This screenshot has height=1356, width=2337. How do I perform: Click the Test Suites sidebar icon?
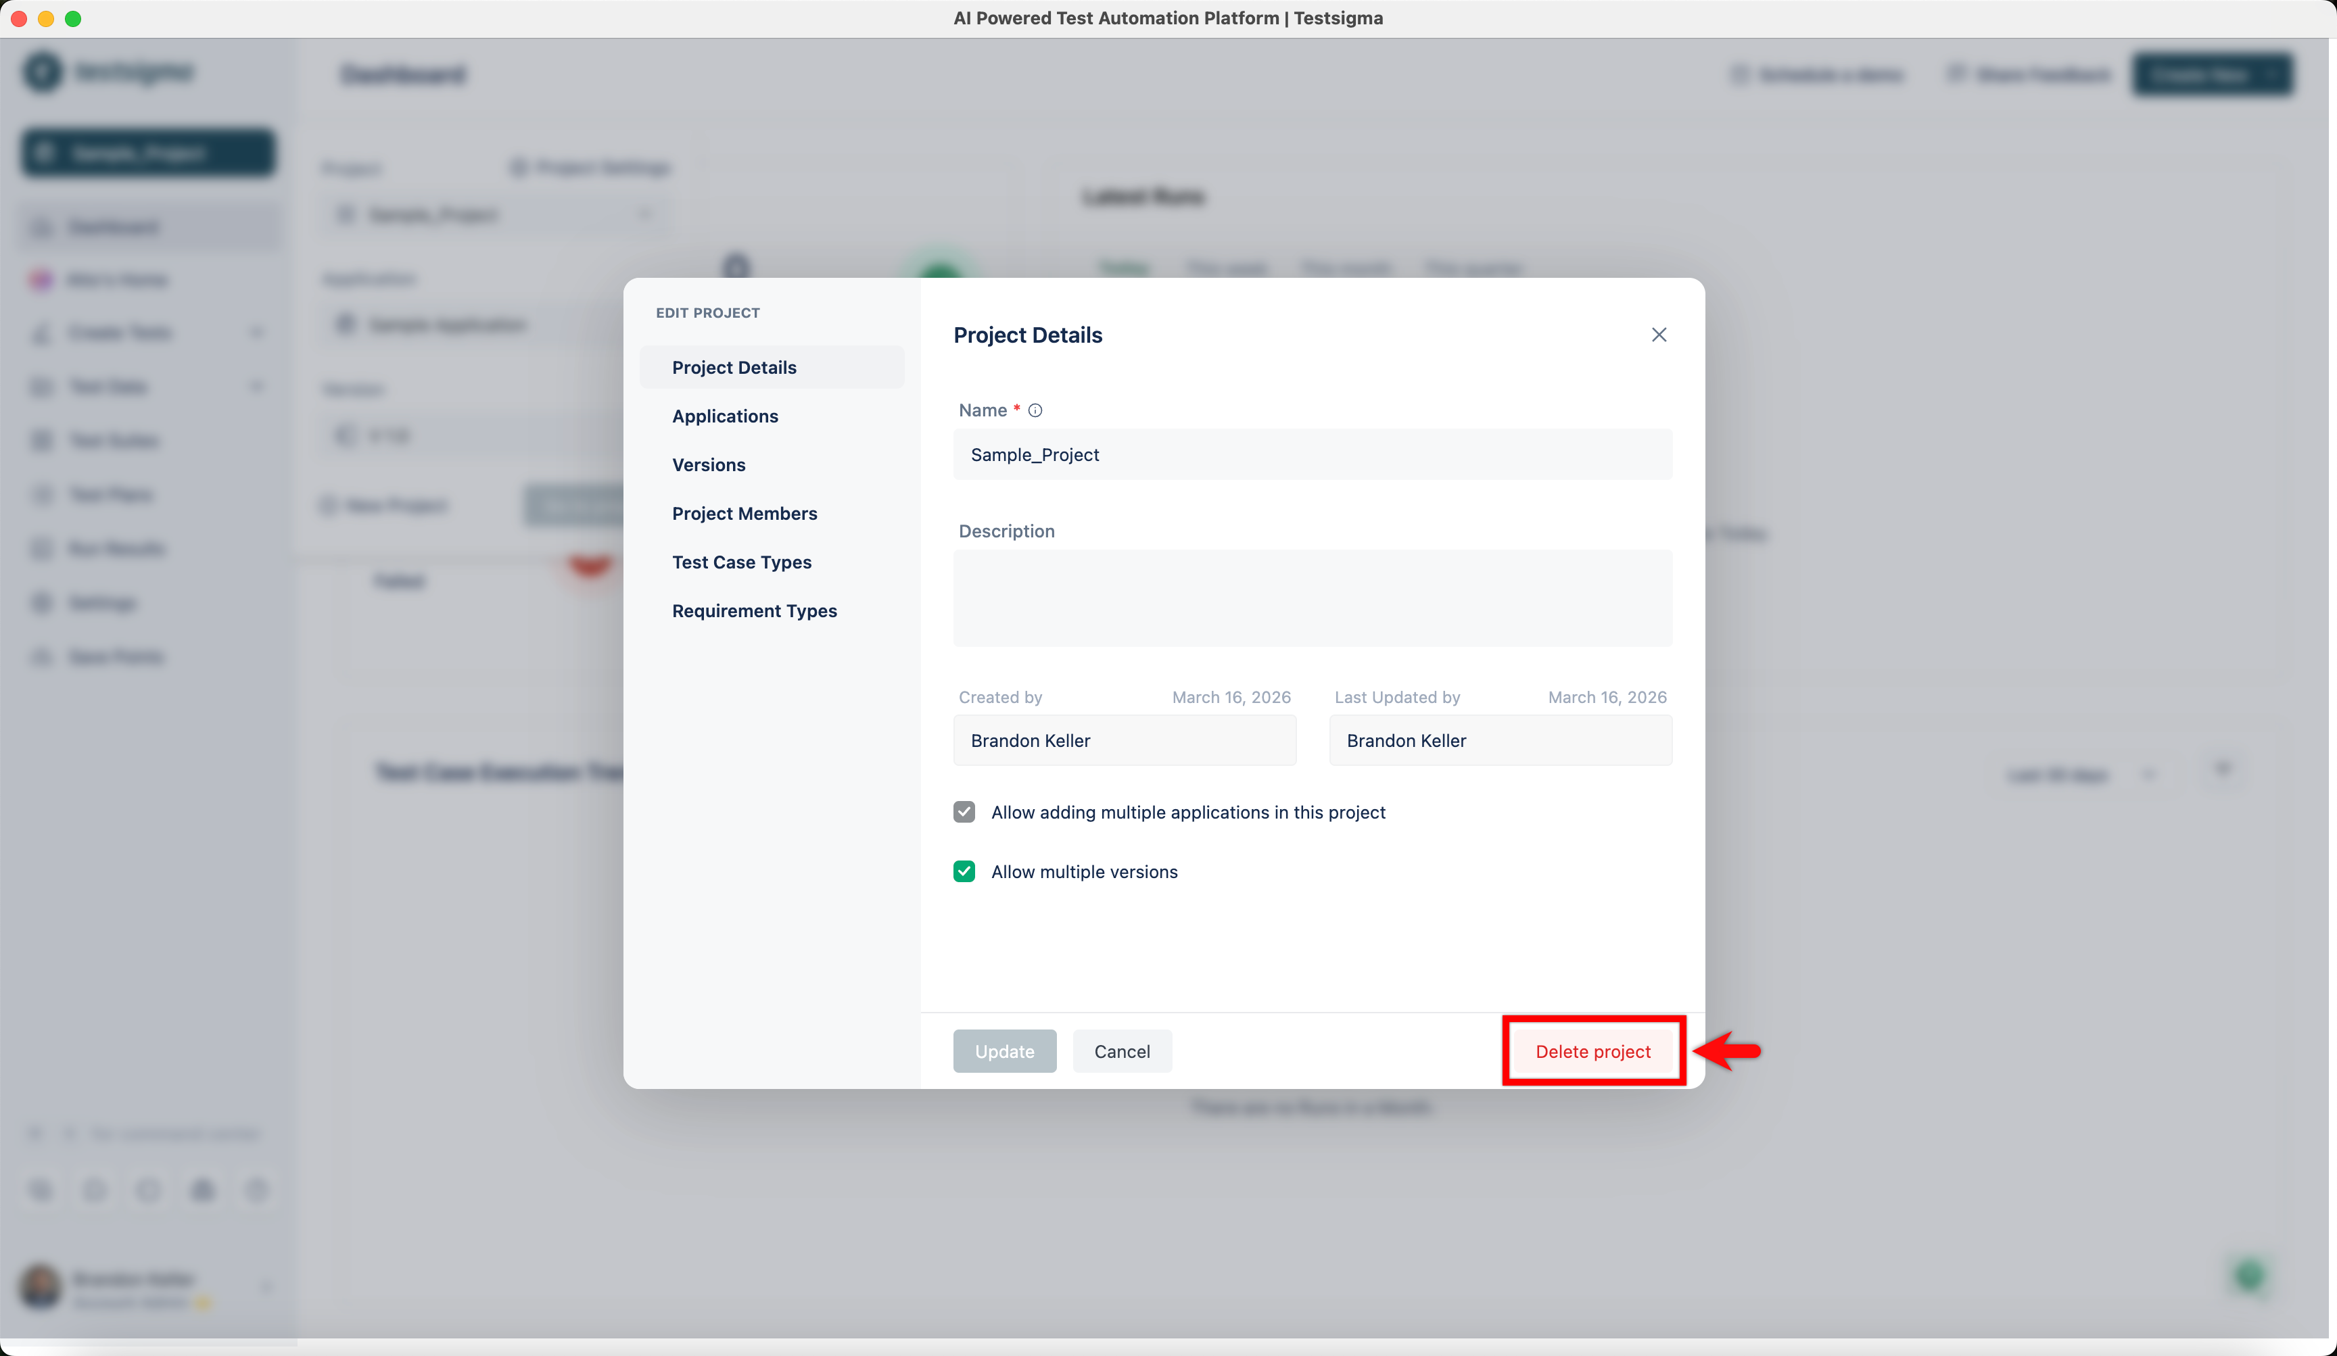click(42, 440)
